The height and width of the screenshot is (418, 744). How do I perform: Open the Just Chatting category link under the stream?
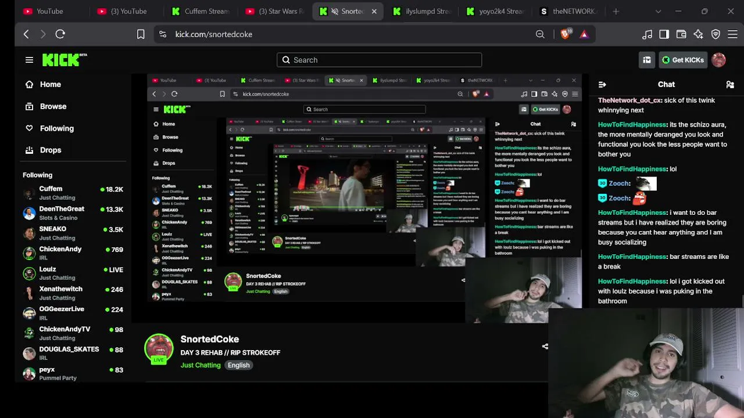(201, 365)
